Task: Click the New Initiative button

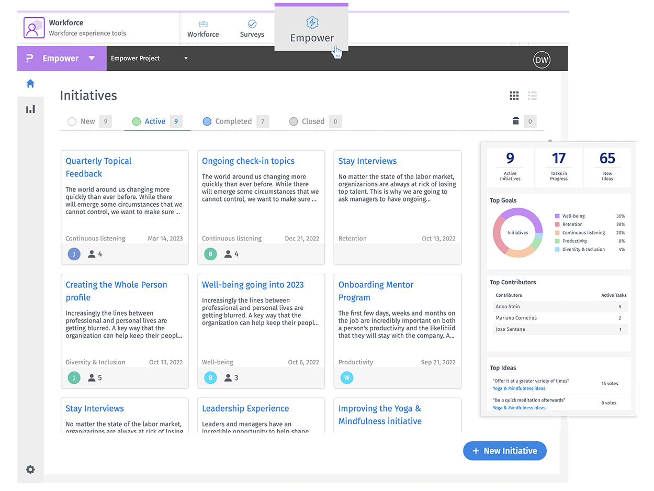Action: pos(504,451)
